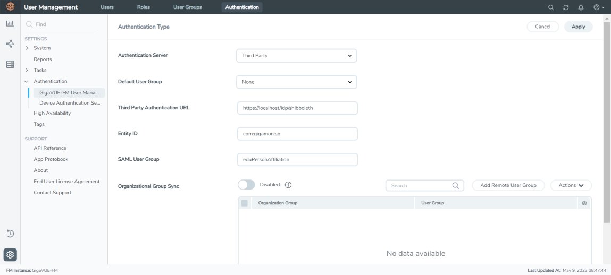Viewport: 611px width, 275px height.
Task: Open the topology share icon in sidebar
Action: 10,44
